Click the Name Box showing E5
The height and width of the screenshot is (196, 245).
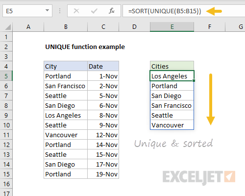pos(27,11)
